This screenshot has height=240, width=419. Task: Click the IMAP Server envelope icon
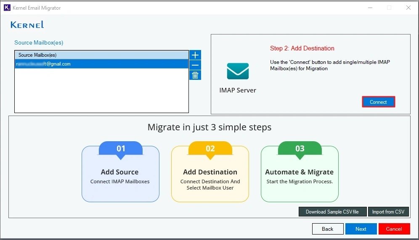238,71
